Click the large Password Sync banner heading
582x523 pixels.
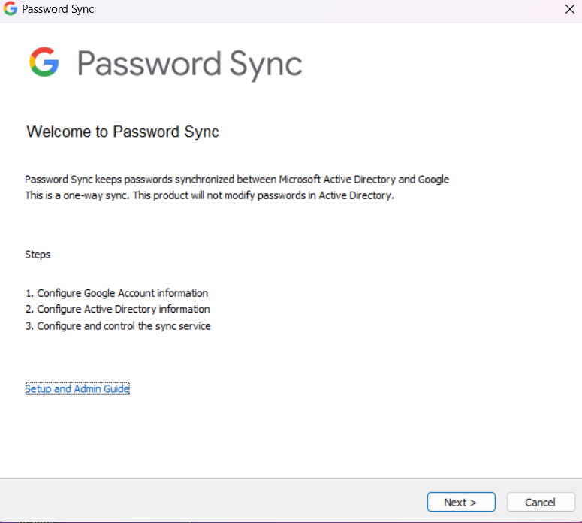point(190,64)
